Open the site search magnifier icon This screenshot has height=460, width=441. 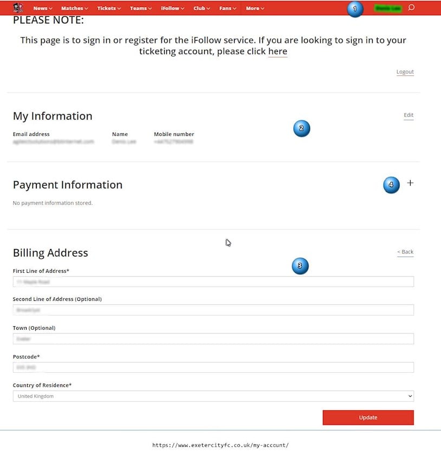click(x=411, y=8)
